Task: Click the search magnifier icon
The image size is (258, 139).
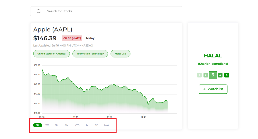Action: coord(39,11)
